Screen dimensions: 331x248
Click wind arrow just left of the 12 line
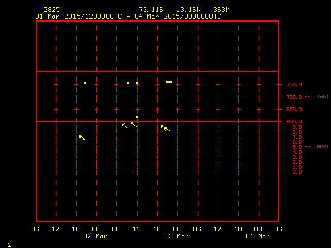134,125
